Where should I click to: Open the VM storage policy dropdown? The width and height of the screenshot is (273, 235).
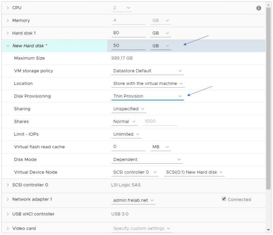coord(147,71)
